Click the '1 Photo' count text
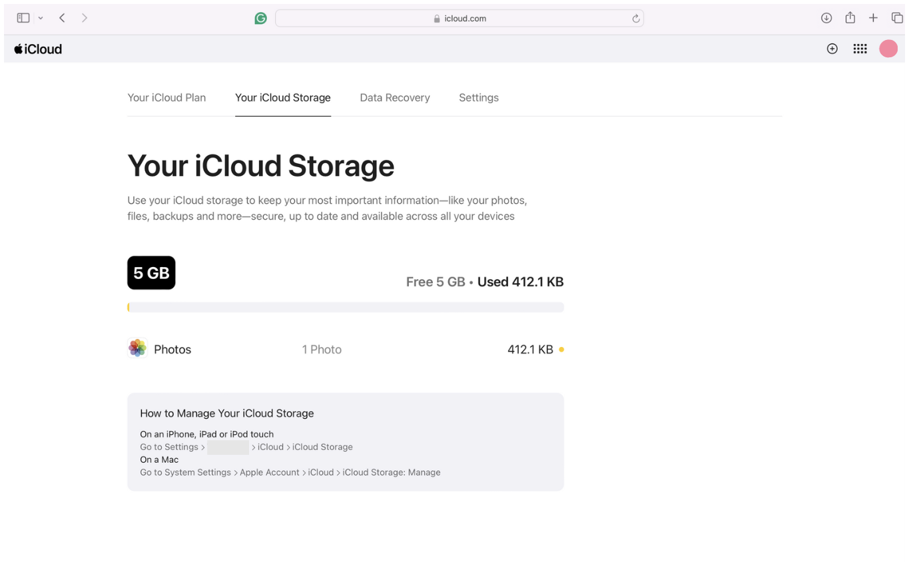 click(322, 350)
